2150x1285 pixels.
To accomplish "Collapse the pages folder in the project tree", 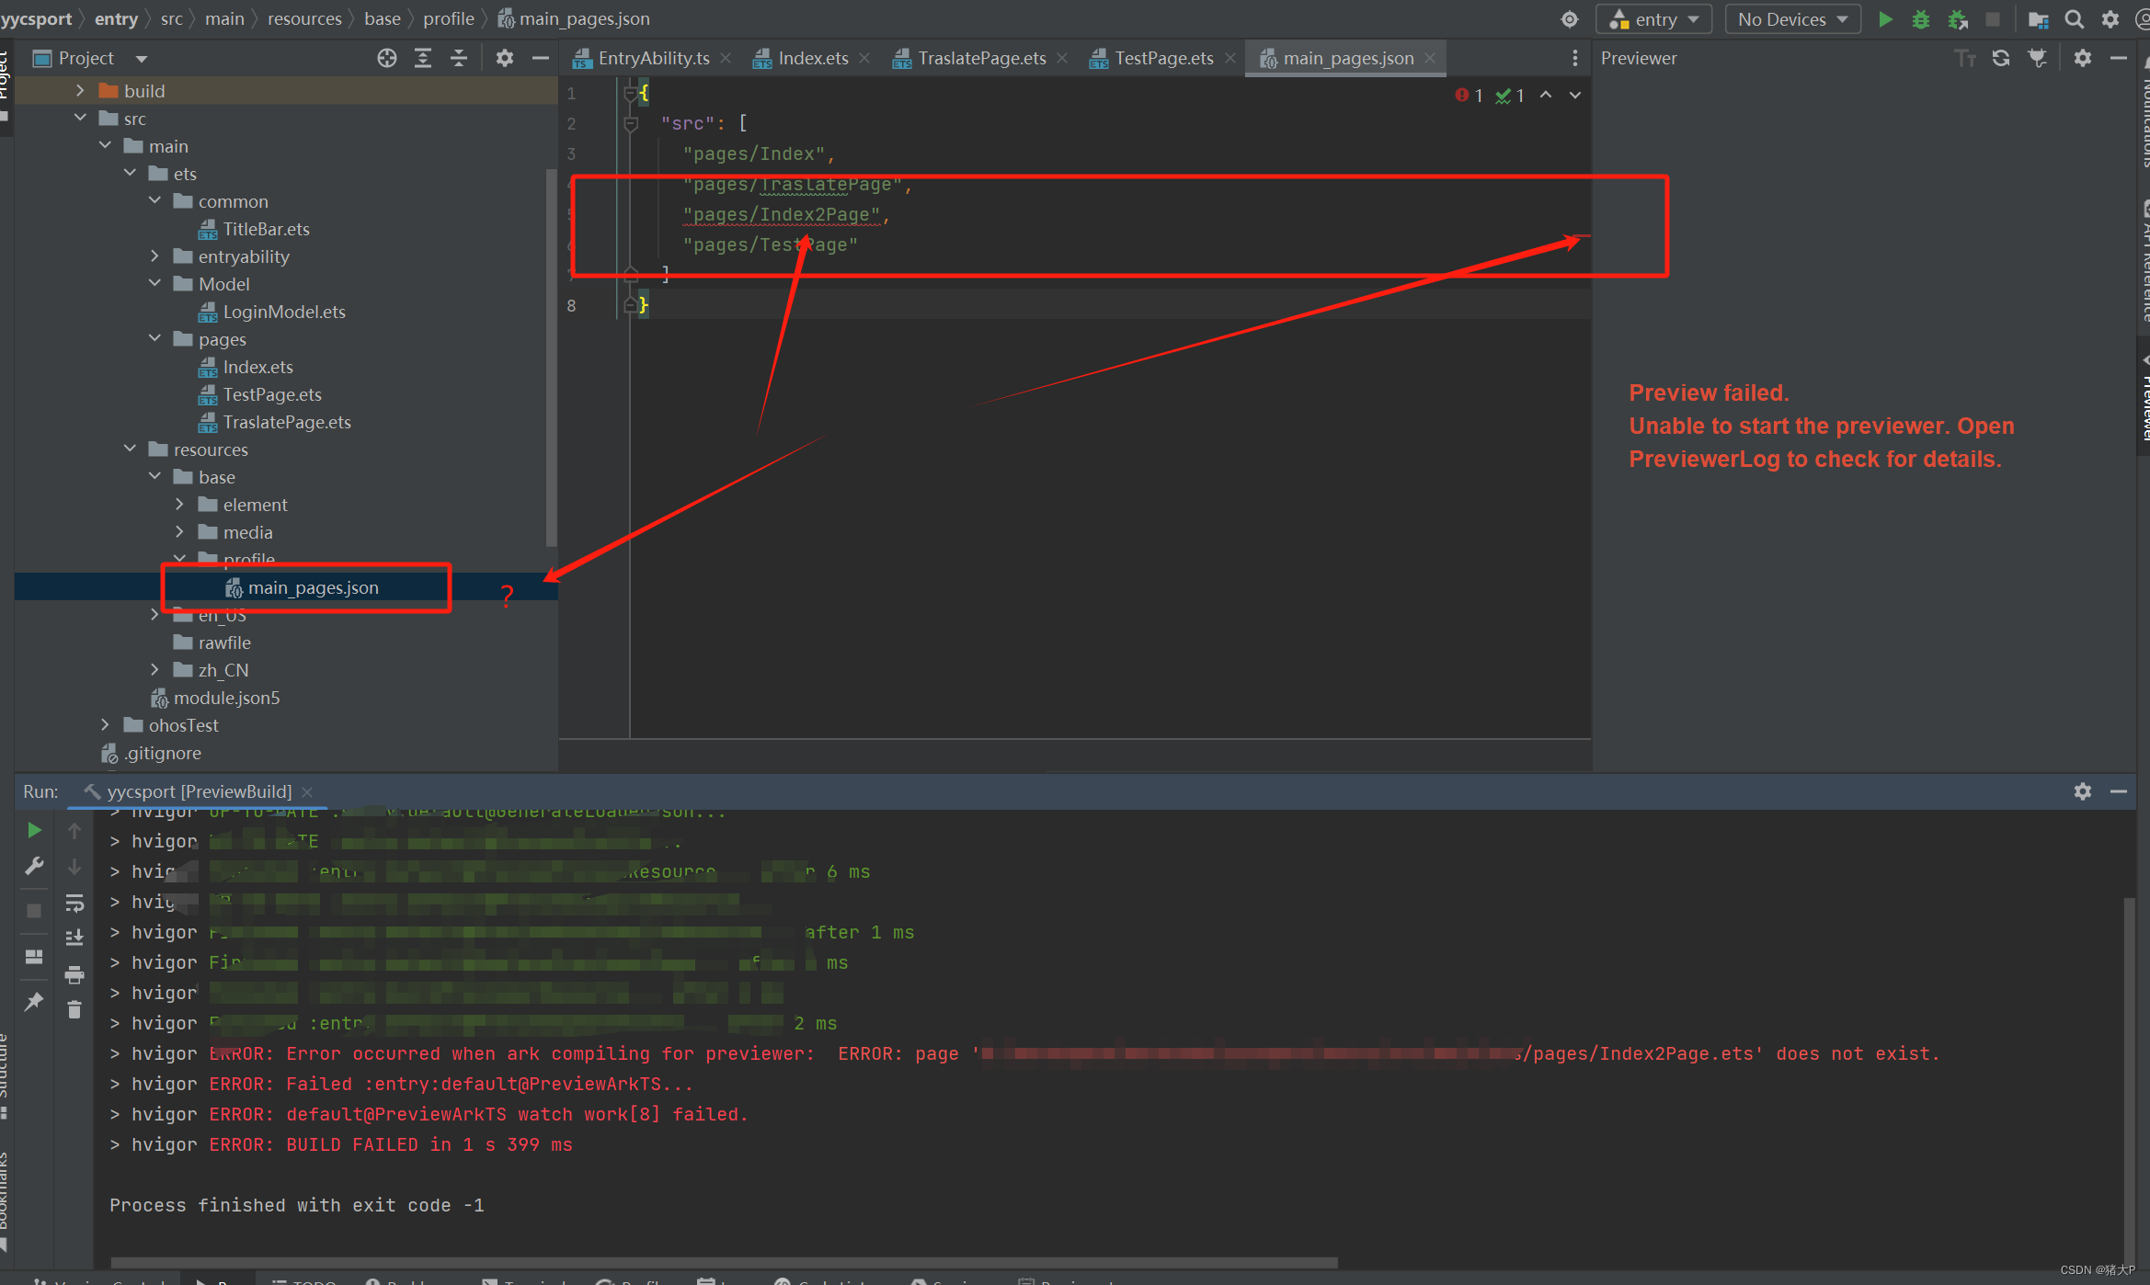I will 154,338.
